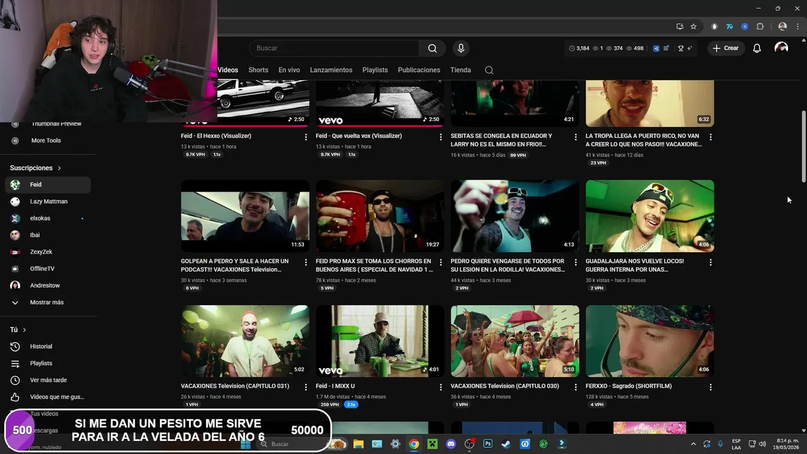The image size is (807, 454).
Task: Open options for Feid - El Hexxo video
Action: [306, 137]
